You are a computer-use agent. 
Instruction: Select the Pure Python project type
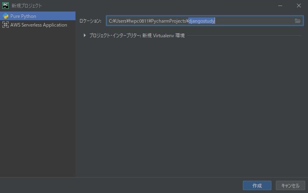[x=38, y=16]
